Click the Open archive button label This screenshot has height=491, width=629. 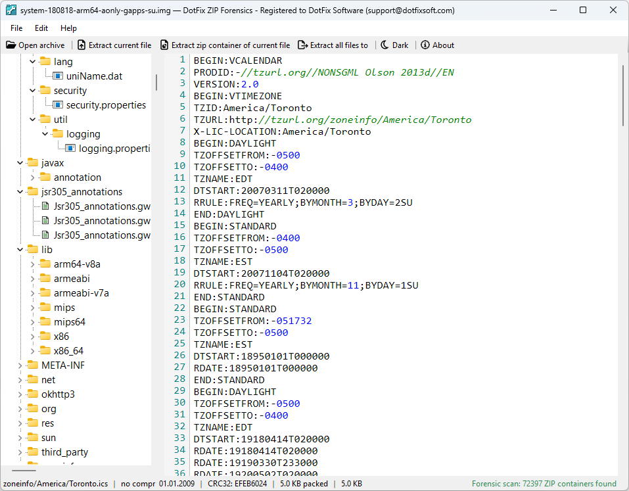click(41, 45)
